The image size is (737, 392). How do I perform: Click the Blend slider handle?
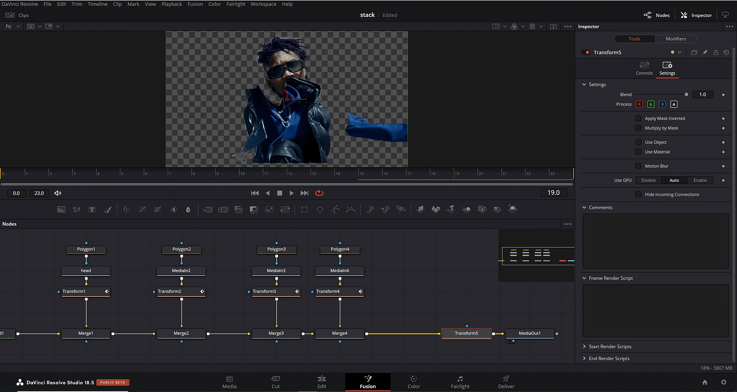[686, 95]
